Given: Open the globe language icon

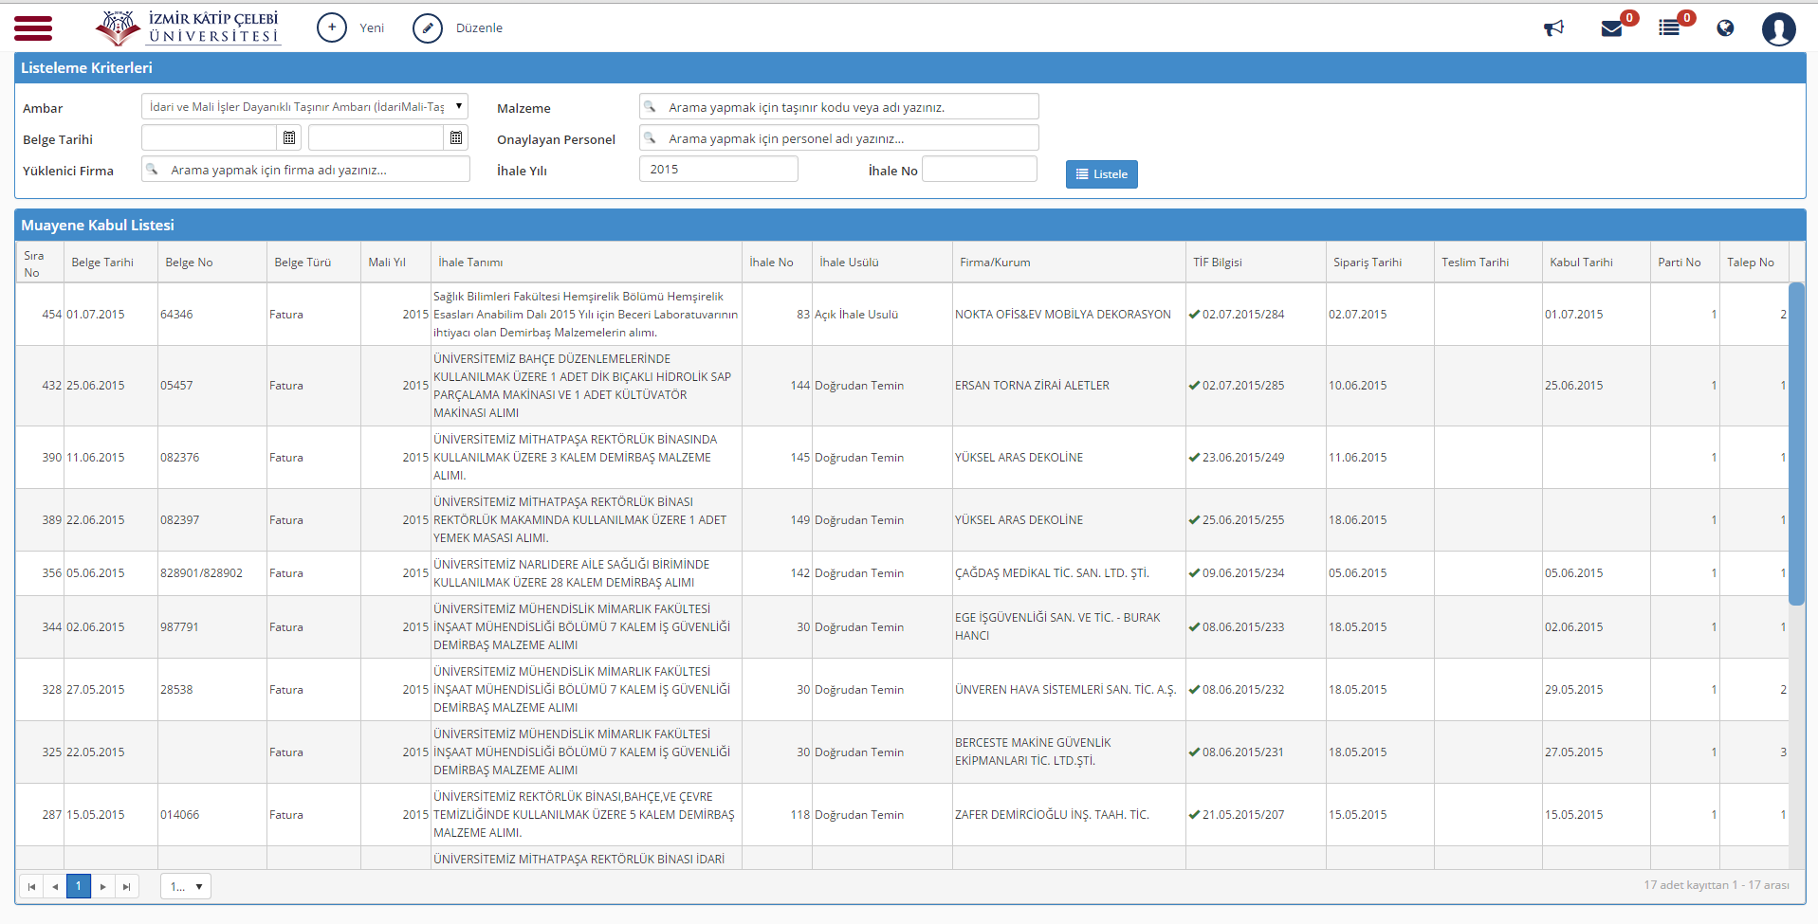Looking at the screenshot, I should click(1725, 28).
